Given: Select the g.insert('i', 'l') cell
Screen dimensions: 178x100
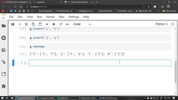Looking at the screenshot, I should click(100, 30).
